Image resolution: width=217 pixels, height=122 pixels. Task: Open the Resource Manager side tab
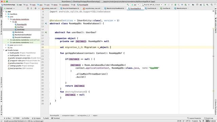1,27
